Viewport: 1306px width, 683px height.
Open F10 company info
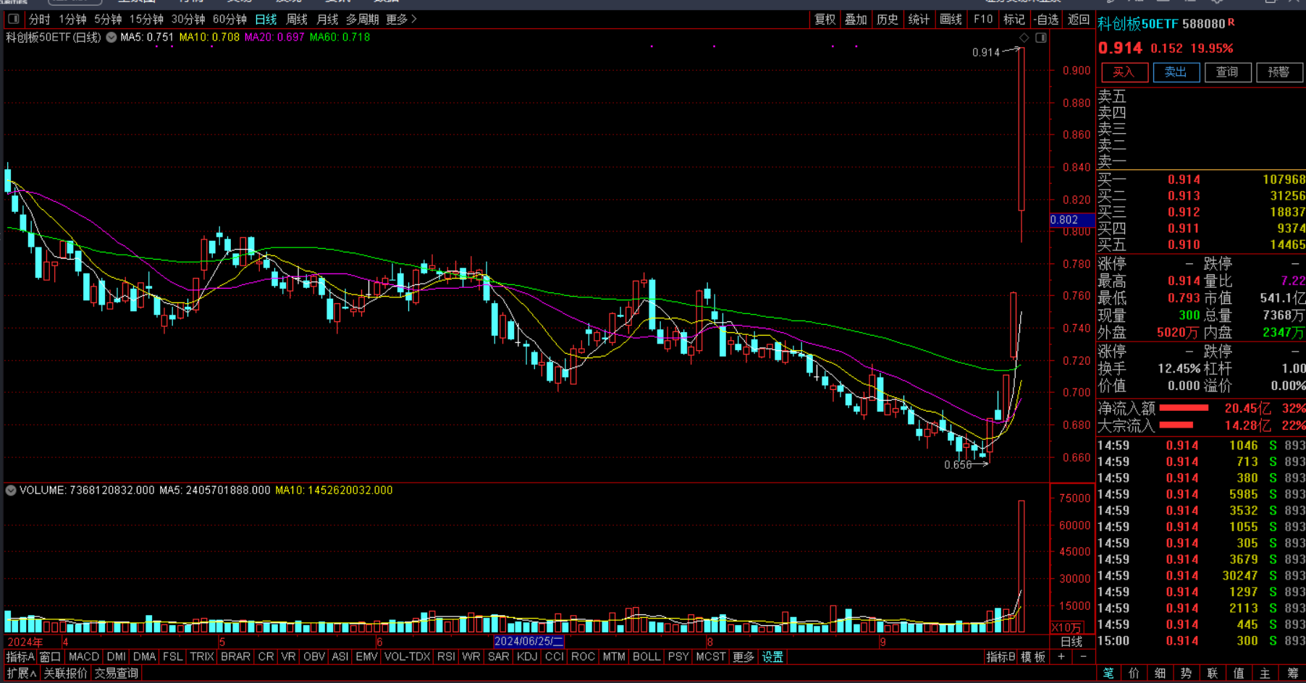(983, 20)
